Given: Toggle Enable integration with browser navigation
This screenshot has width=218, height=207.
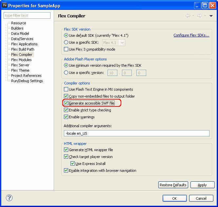Looking at the screenshot, I should [66, 170].
